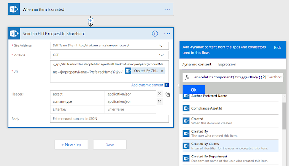
Task: Click the OK button in expression panel
Action: [x=194, y=90]
